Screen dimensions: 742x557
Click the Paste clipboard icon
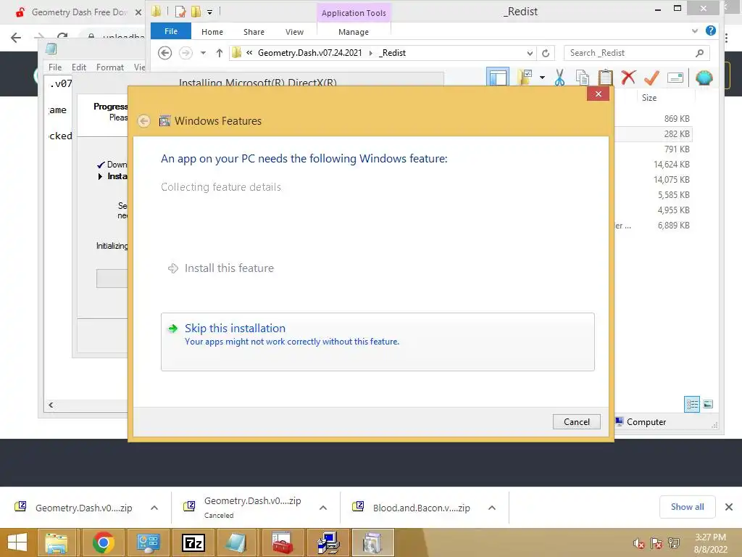pos(605,77)
